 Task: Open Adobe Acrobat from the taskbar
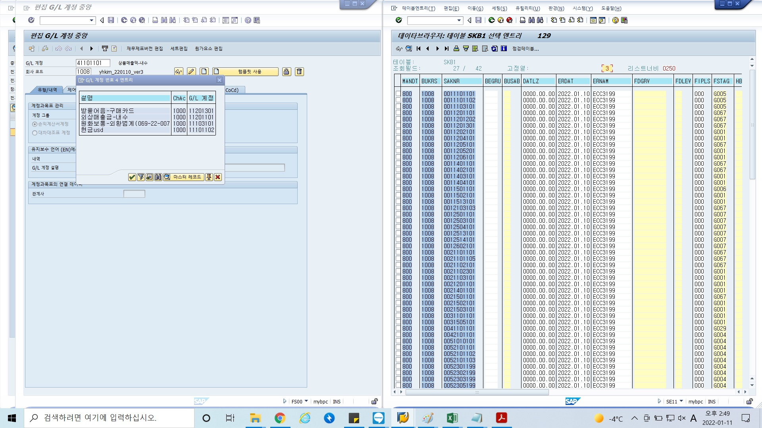(x=502, y=418)
